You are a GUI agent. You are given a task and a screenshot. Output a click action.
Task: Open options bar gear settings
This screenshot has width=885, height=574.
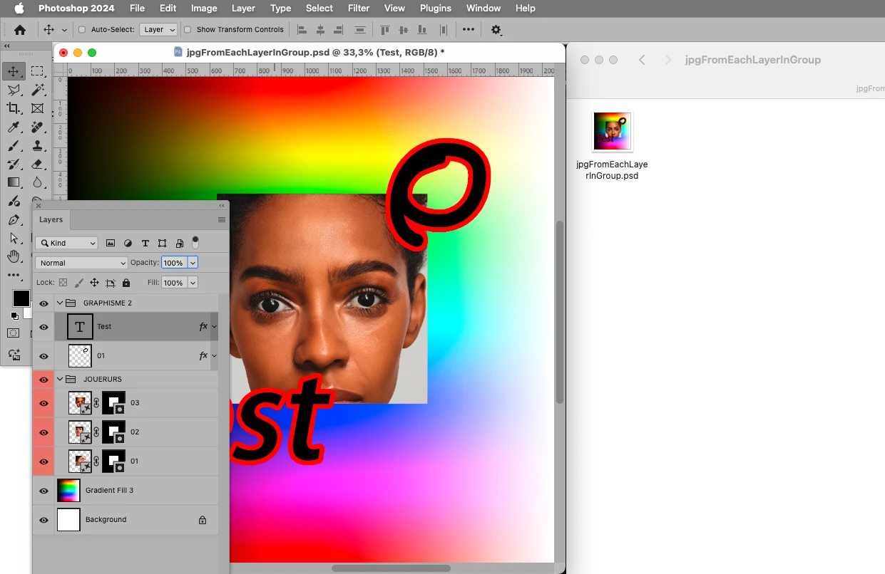pos(496,30)
